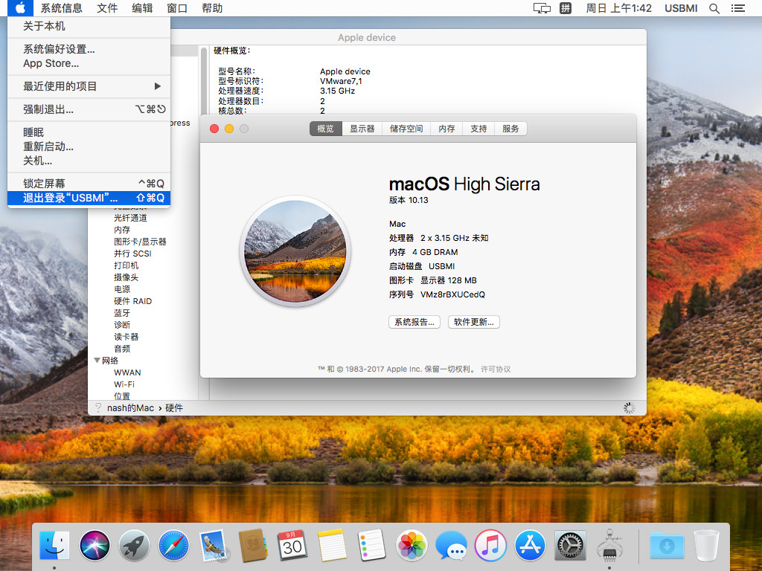Image resolution: width=762 pixels, height=571 pixels.
Task: Select 关机… menu item
Action: [x=89, y=161]
